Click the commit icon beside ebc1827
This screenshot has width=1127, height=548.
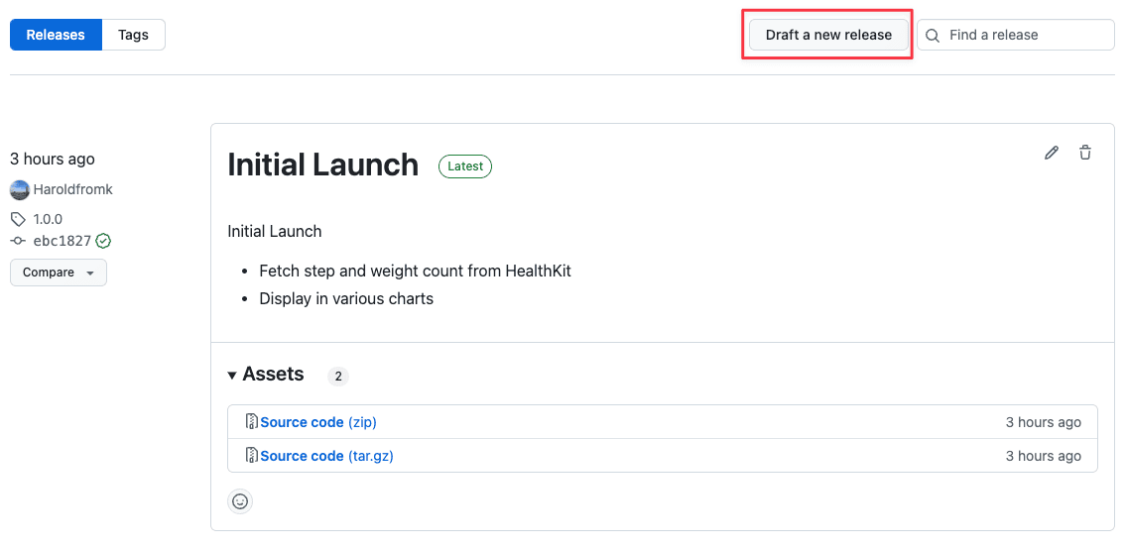pyautogui.click(x=18, y=241)
